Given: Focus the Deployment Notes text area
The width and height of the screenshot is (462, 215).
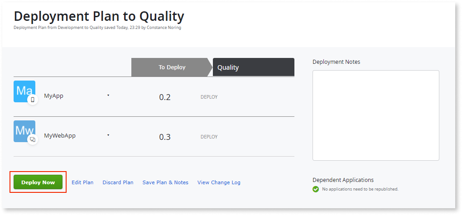Looking at the screenshot, I should tap(375, 115).
